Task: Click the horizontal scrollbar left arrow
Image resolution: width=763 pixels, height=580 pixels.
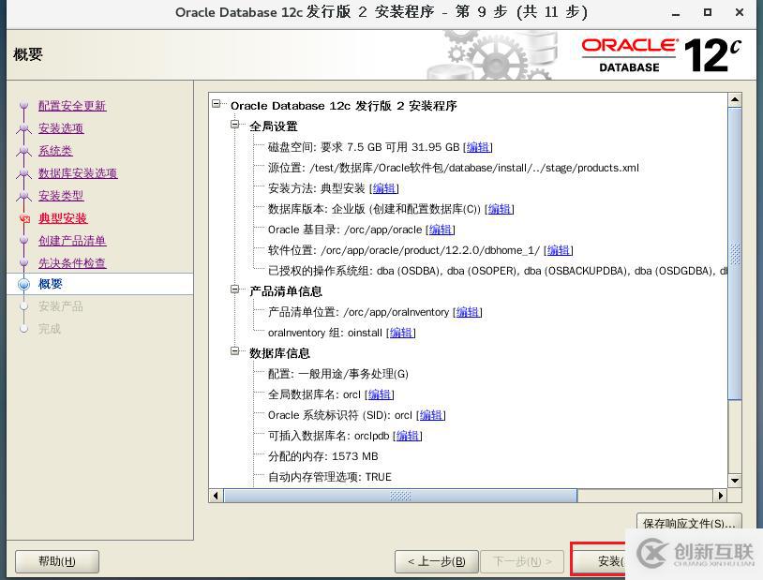Action: pos(216,496)
